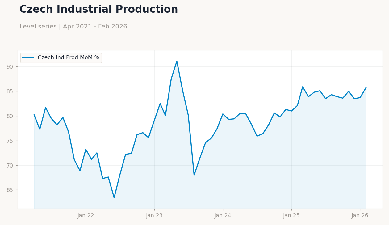Click the subtitle 'Level series | Apr 2021 - Feb 2026'
This screenshot has height=225, width=389.
[73, 27]
